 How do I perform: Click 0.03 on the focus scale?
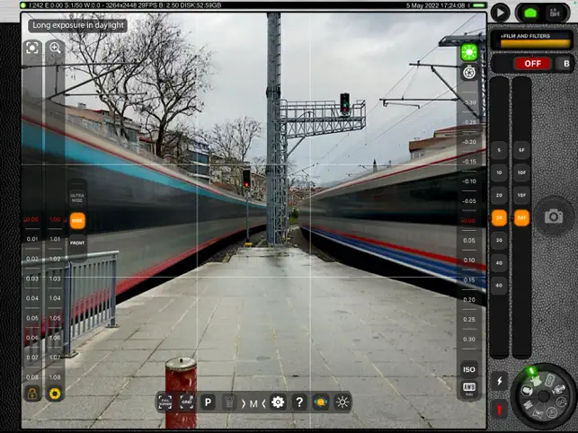[32, 278]
